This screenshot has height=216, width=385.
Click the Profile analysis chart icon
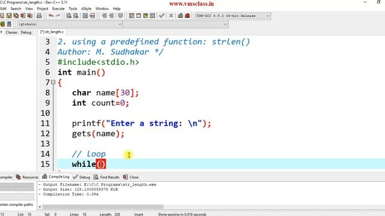(x=180, y=16)
